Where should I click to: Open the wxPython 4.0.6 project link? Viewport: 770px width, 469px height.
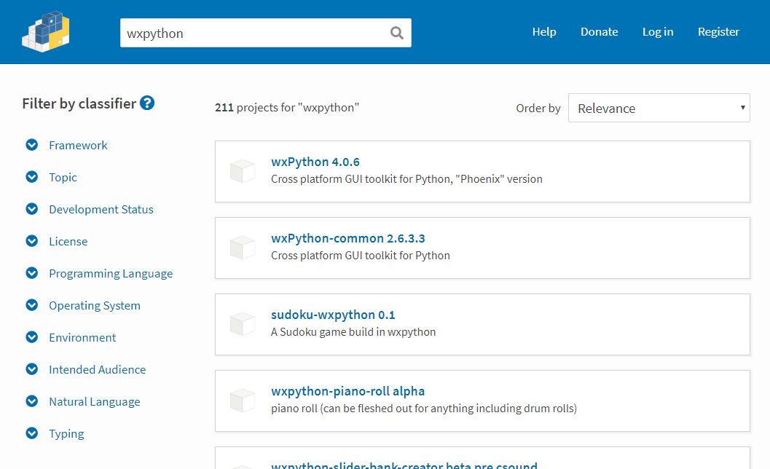(315, 162)
